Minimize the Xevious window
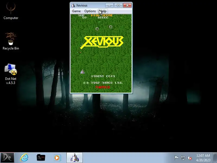The width and height of the screenshot is (217, 163). tap(109, 5)
